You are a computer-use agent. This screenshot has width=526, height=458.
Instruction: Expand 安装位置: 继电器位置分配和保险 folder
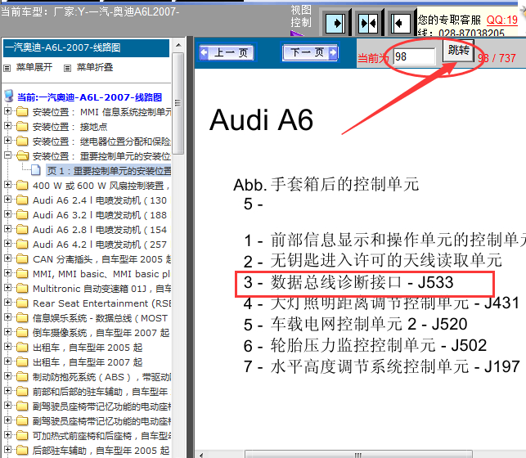tap(7, 140)
